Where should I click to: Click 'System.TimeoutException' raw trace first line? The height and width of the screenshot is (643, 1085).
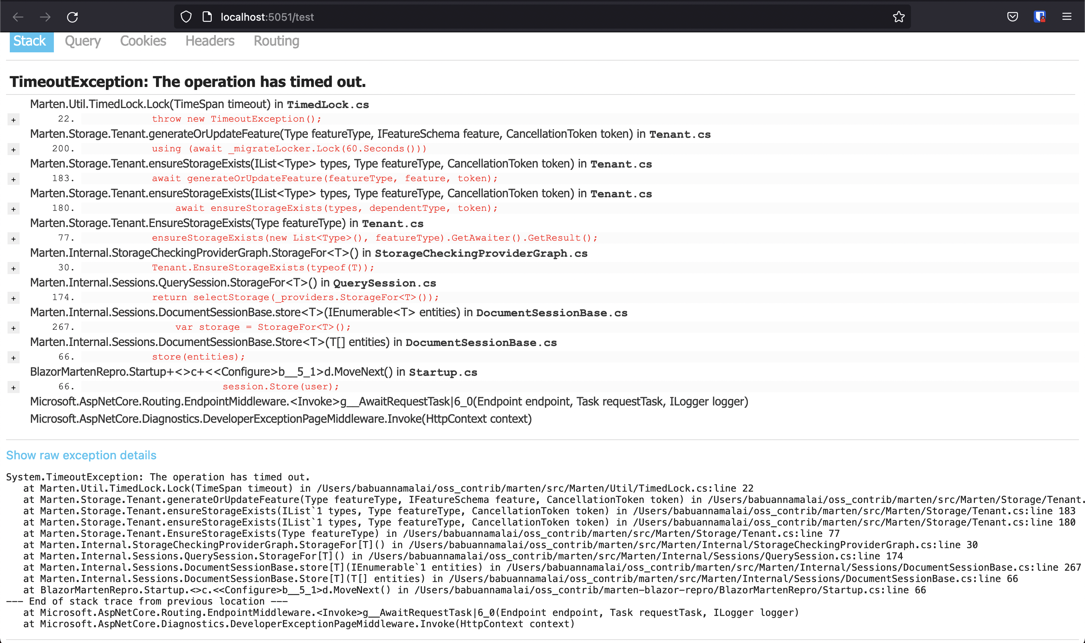(158, 477)
